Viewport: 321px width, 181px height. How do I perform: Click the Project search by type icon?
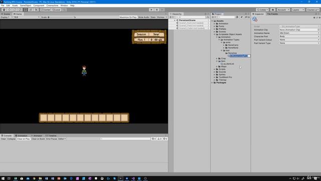coord(237,17)
